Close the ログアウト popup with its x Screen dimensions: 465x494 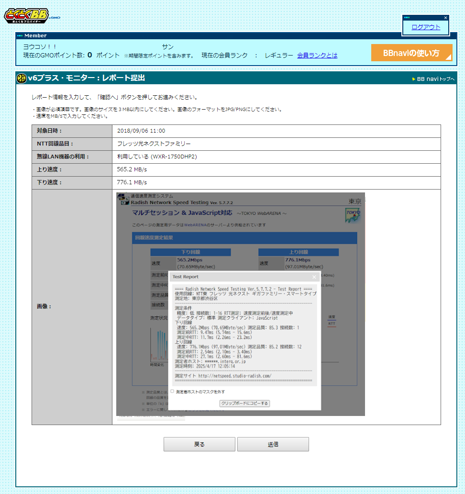(x=445, y=18)
